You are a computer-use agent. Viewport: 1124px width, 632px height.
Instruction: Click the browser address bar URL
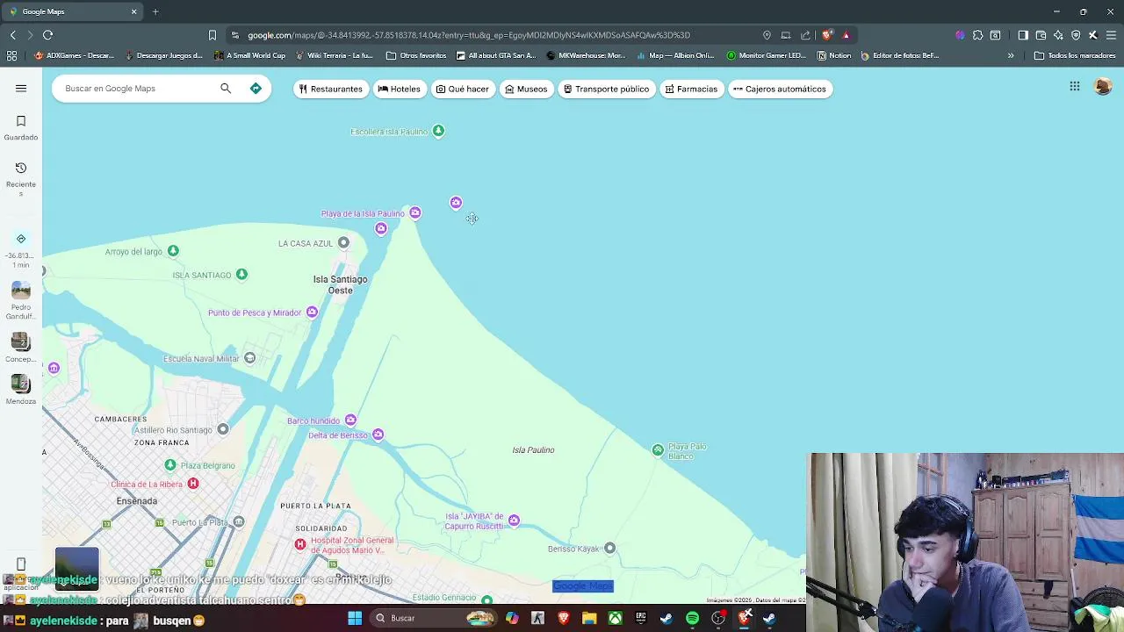tap(469, 35)
